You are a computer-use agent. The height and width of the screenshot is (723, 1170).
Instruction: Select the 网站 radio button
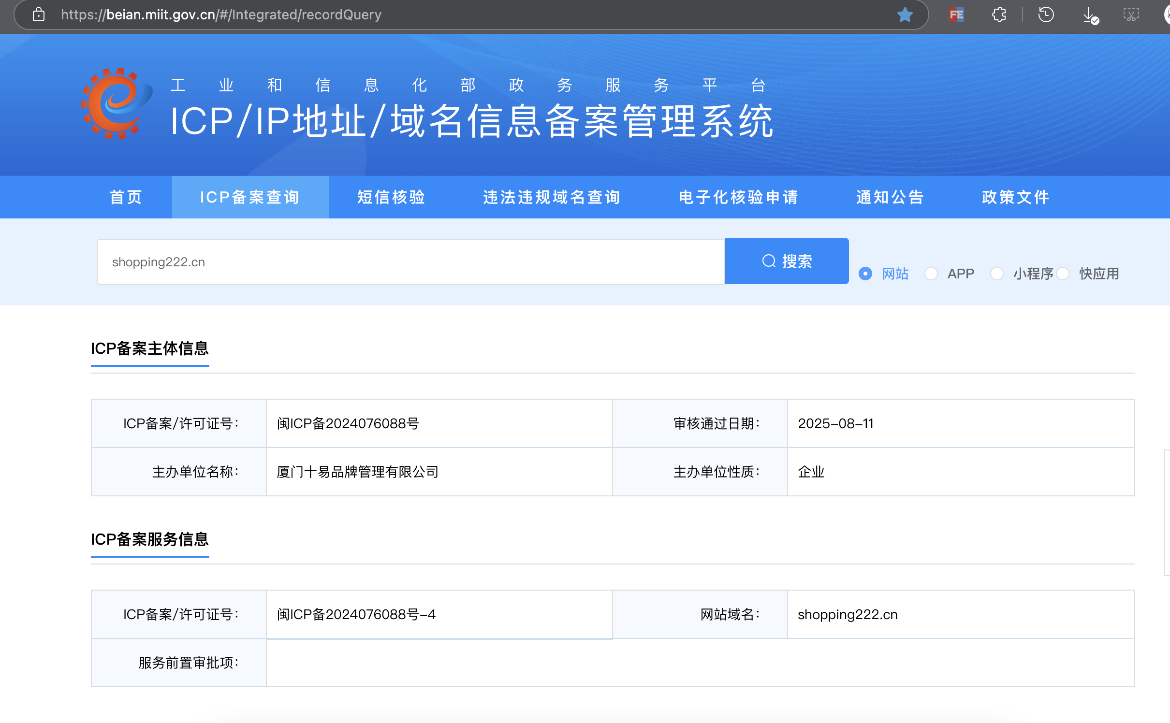(x=865, y=274)
